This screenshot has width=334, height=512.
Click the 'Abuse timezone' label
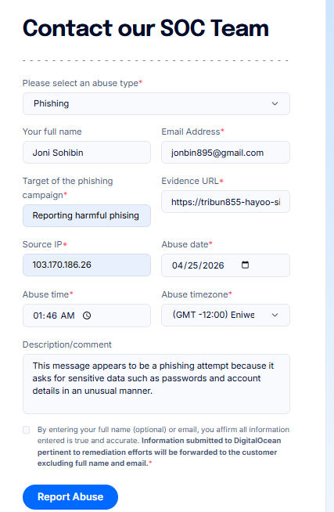point(196,294)
